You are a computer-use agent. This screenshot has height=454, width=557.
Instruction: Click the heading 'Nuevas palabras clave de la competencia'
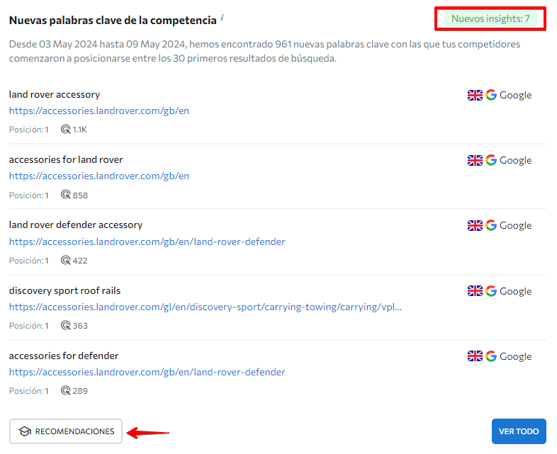click(x=113, y=21)
